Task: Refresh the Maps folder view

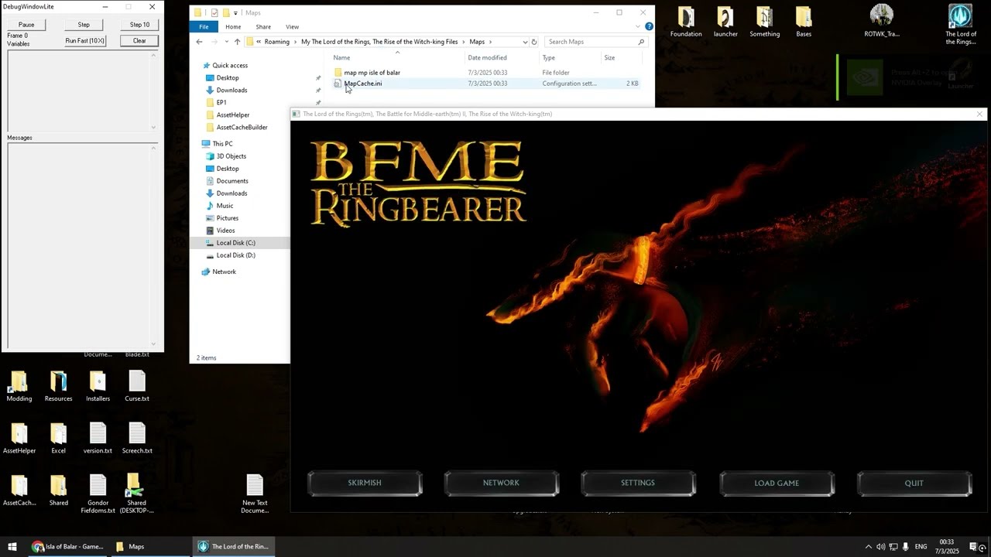Action: (534, 42)
